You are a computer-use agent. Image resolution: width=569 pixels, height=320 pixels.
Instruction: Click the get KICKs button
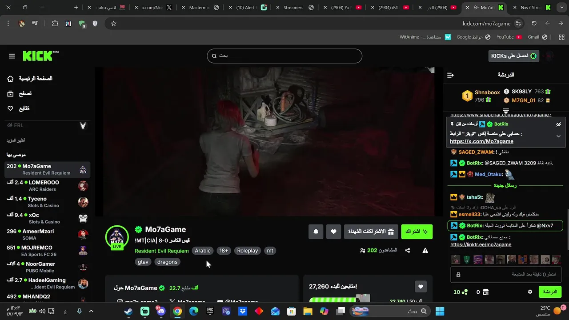tap(513, 56)
